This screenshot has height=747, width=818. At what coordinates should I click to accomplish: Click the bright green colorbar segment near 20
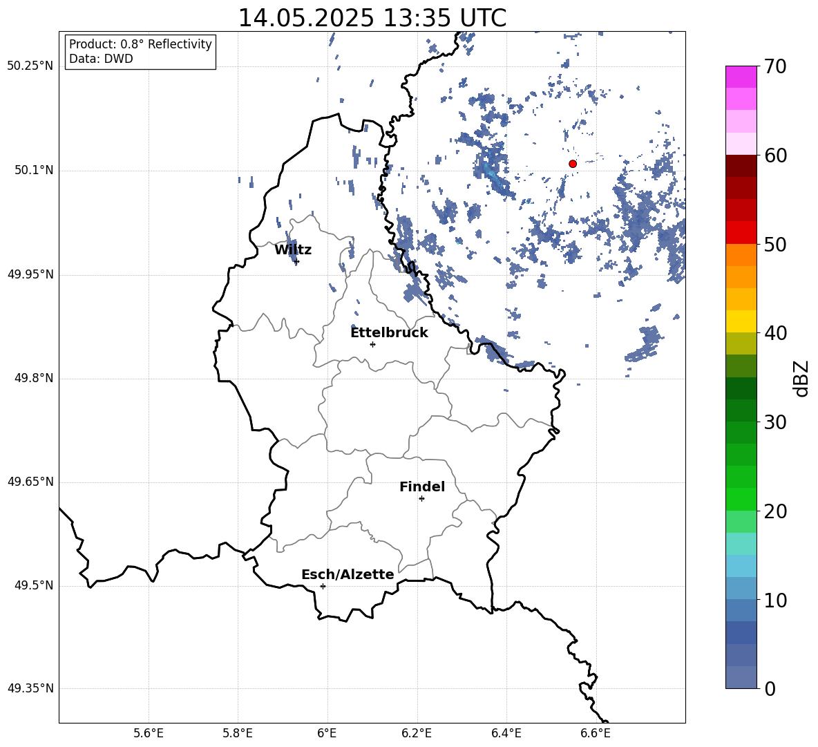[741, 499]
